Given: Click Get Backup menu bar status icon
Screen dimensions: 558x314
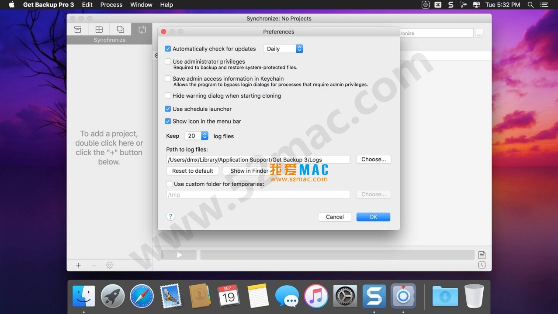Looking at the screenshot, I should pyautogui.click(x=425, y=5).
